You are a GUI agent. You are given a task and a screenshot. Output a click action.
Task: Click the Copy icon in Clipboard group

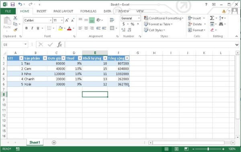(x=15, y=24)
